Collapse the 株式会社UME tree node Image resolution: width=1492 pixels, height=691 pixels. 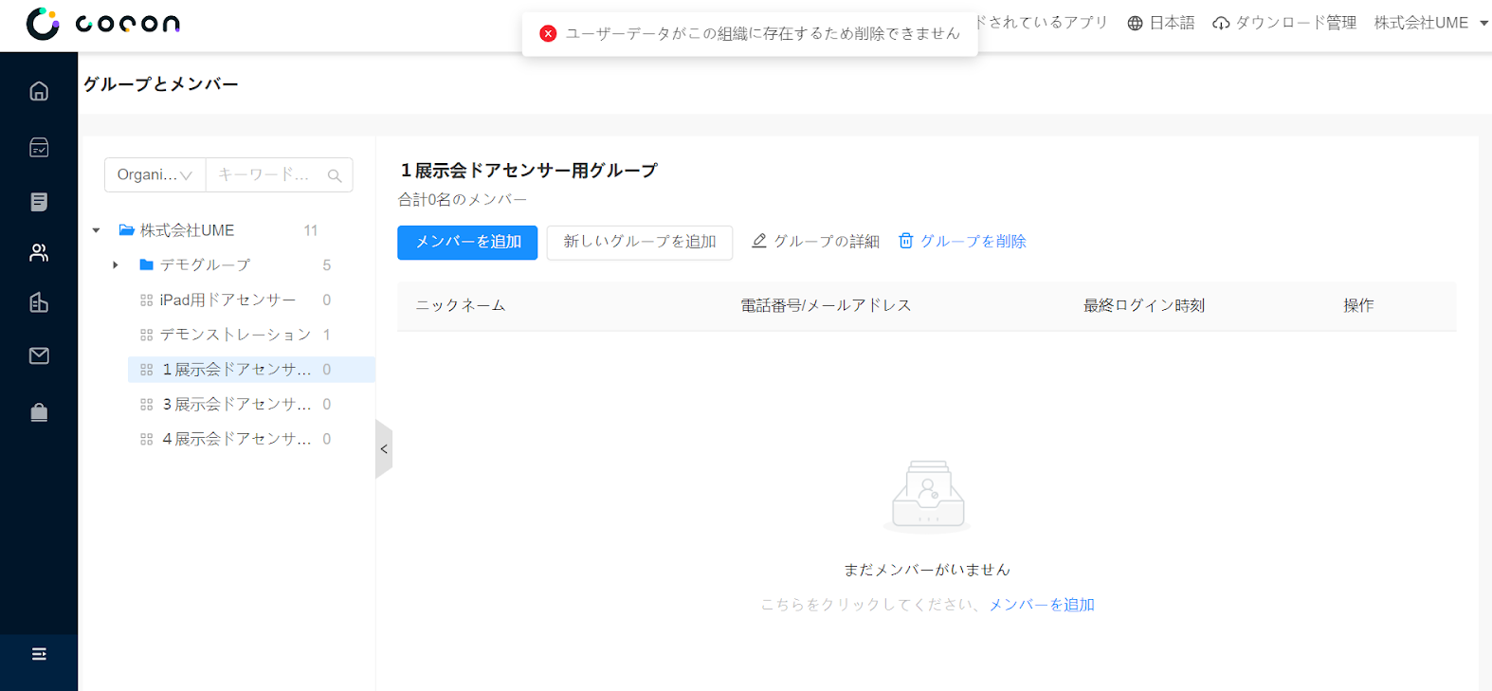(96, 230)
